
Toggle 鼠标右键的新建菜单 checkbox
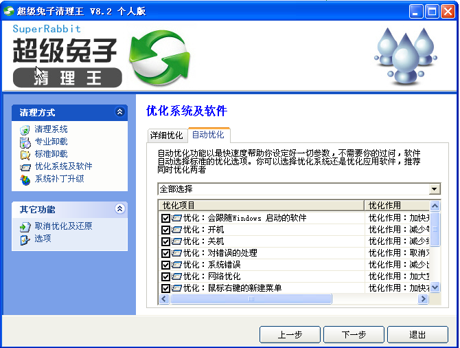tap(165, 288)
